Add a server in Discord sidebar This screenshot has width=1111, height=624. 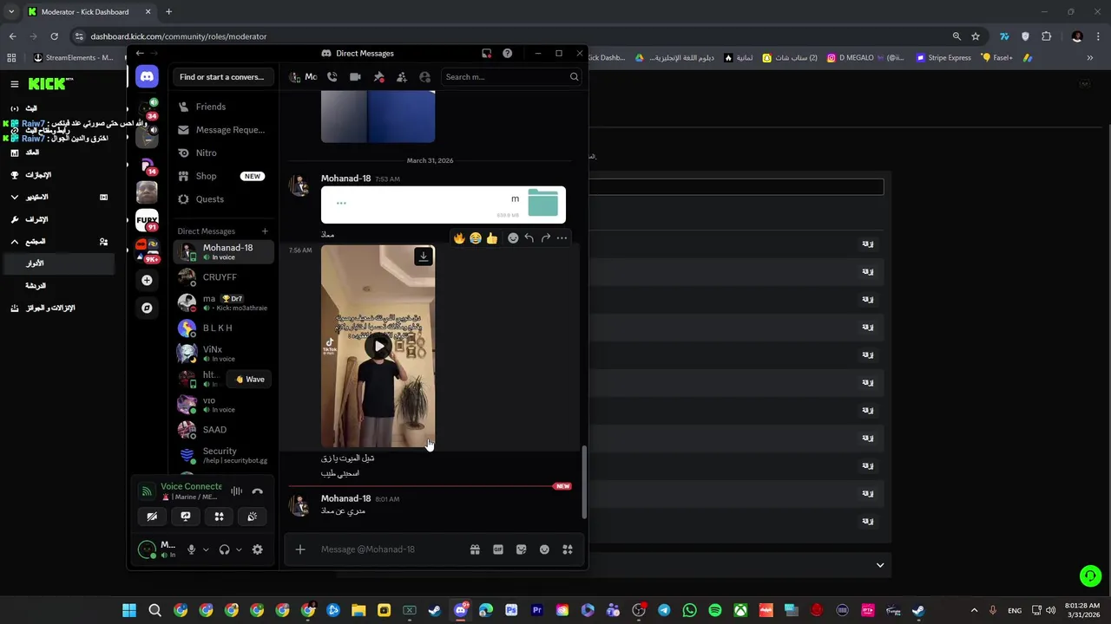(x=147, y=280)
